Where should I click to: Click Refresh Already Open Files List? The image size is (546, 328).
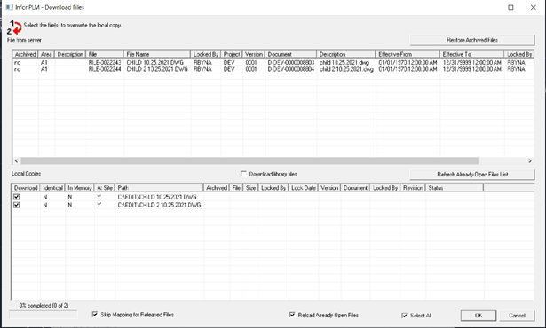click(472, 175)
